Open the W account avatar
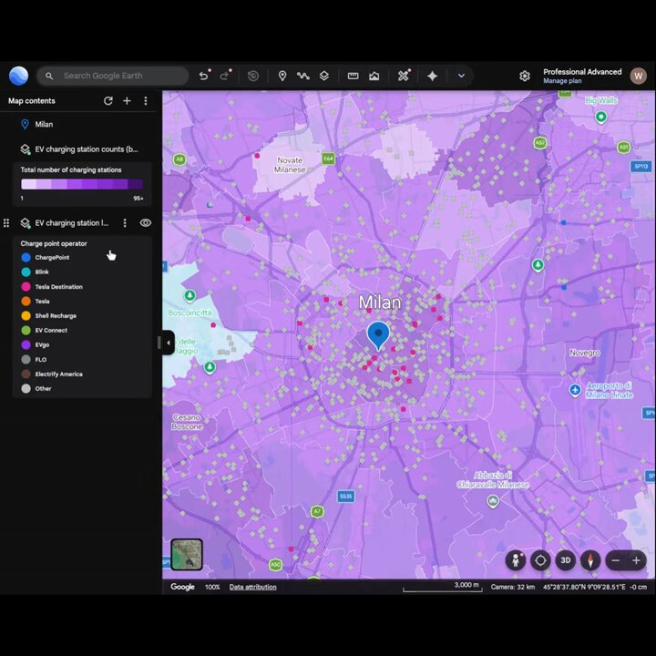Viewport: 656px width, 656px height. coord(639,76)
